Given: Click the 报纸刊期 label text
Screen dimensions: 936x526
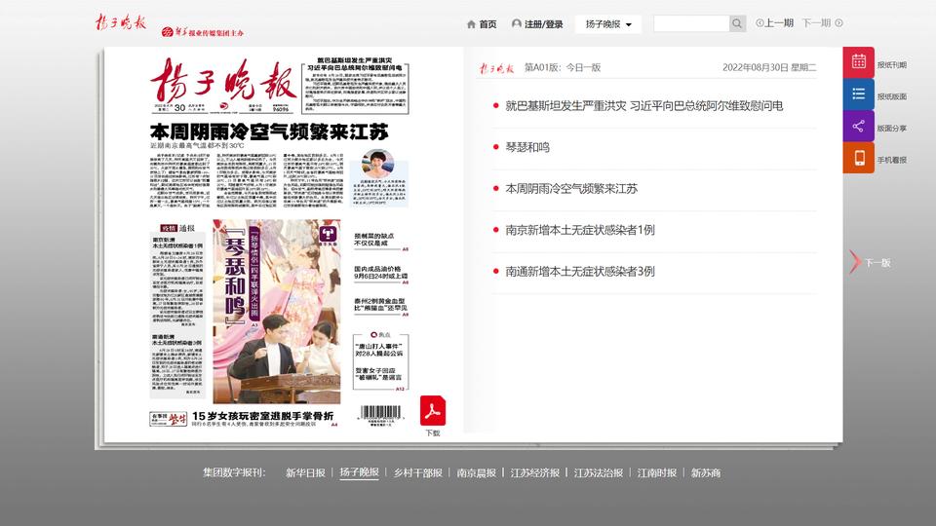Looking at the screenshot, I should tap(892, 65).
